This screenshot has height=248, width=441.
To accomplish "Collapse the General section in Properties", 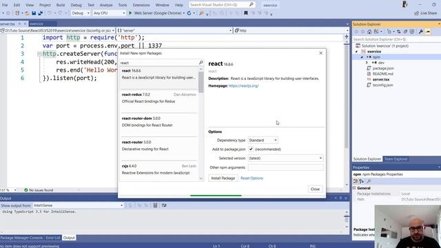I will [x=354, y=188].
